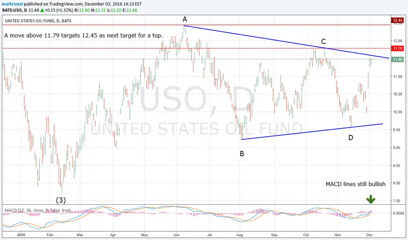
Task: Click the Jun date axis label
Action: [176, 235]
